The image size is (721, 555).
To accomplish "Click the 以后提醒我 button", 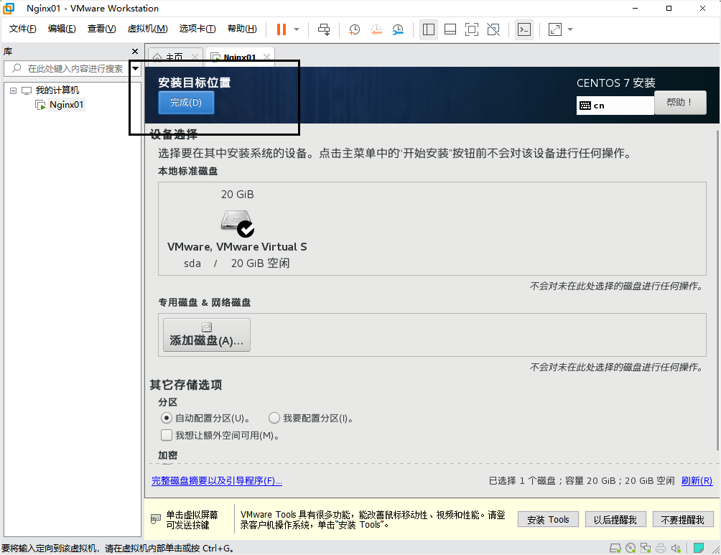I will pos(615,520).
